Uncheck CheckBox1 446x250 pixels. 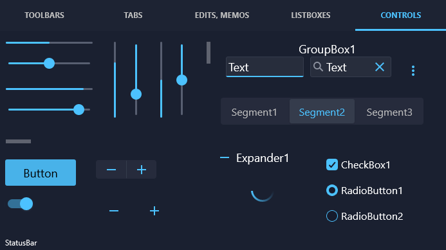pos(331,165)
